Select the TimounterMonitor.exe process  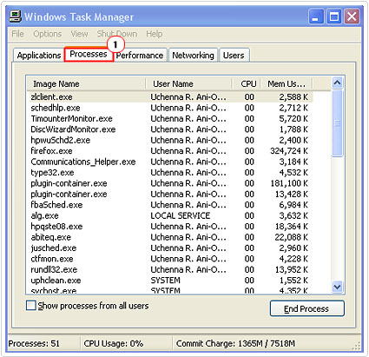[x=170, y=119]
